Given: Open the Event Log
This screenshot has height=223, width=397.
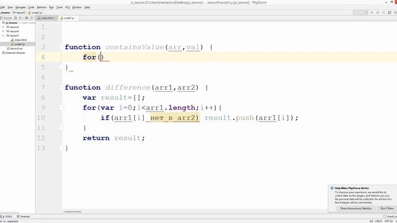Looking at the screenshot, I should [390, 216].
